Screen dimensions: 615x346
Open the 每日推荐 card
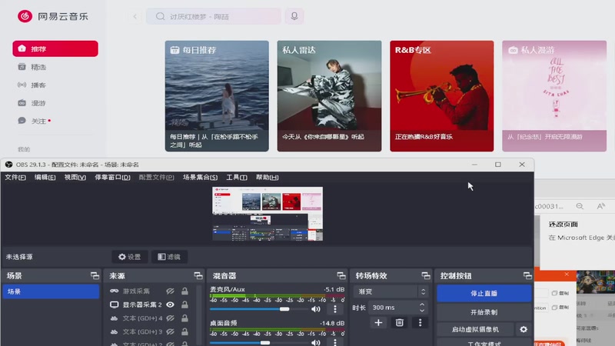(217, 96)
